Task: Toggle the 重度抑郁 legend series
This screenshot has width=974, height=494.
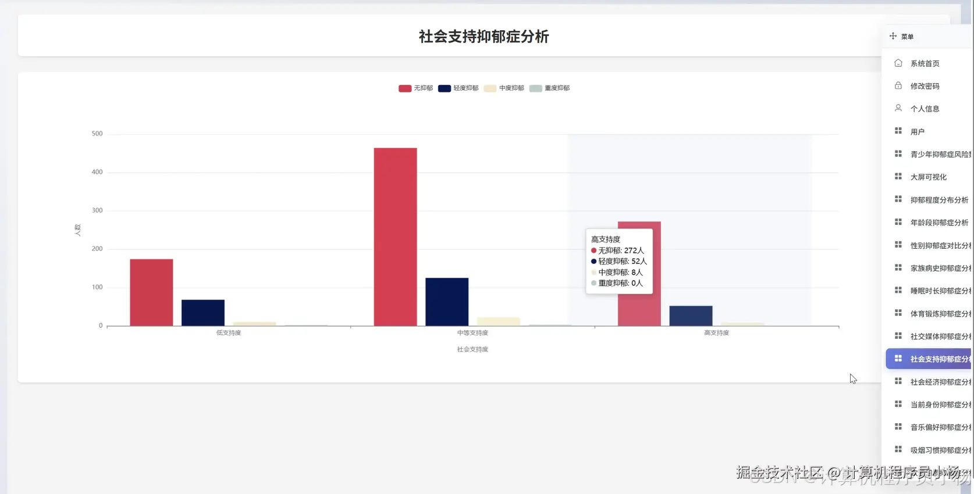Action: [549, 88]
